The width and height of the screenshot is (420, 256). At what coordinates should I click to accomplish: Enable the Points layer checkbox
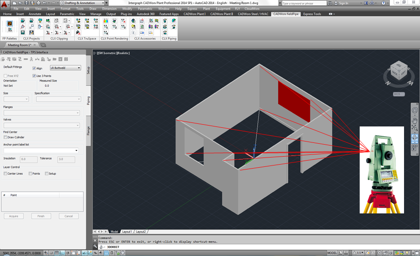click(30, 174)
